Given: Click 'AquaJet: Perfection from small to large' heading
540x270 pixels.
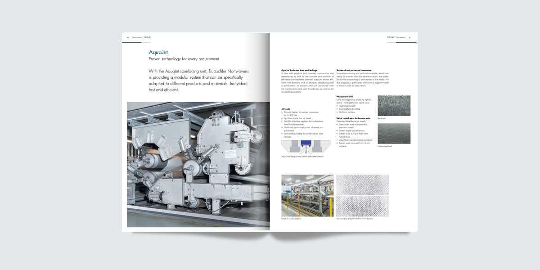Looking at the screenshot, I should point(299,70).
